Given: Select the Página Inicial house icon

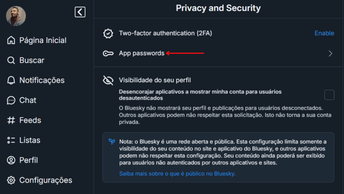Looking at the screenshot, I should (11, 40).
